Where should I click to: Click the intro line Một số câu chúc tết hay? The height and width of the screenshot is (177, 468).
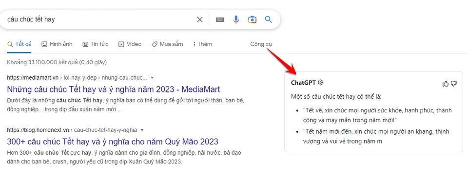coord(336,97)
